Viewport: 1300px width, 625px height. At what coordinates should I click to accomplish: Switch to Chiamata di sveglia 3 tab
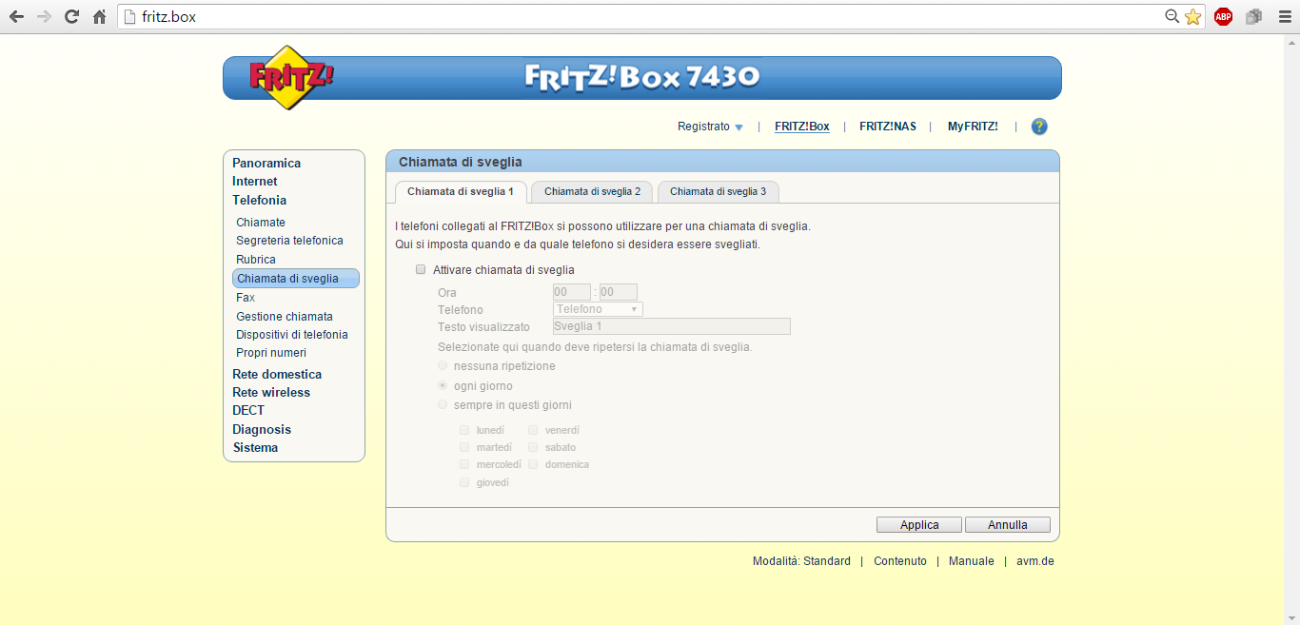718,191
